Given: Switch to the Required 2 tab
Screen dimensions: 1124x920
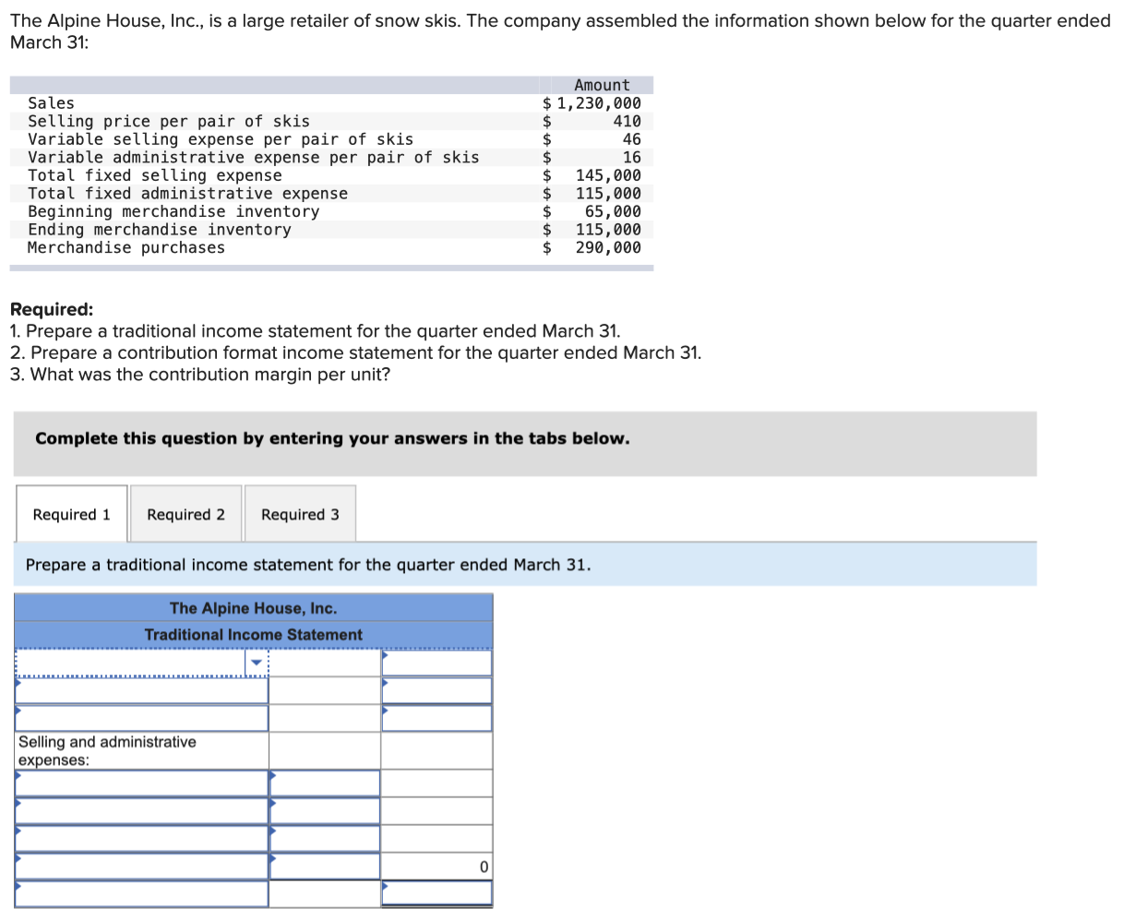Looking at the screenshot, I should tap(185, 514).
